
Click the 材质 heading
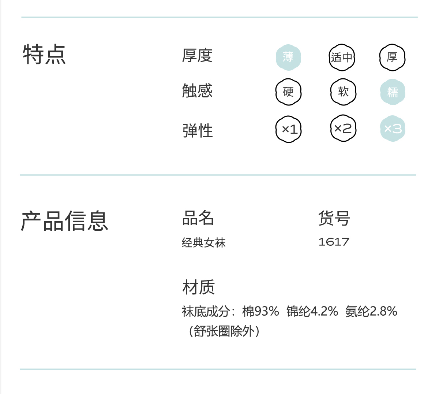(x=199, y=287)
